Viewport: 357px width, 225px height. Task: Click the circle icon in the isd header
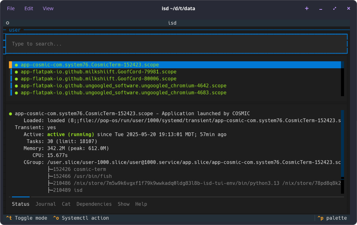(x=8, y=23)
